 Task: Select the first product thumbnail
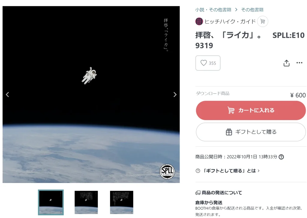pos(51,202)
